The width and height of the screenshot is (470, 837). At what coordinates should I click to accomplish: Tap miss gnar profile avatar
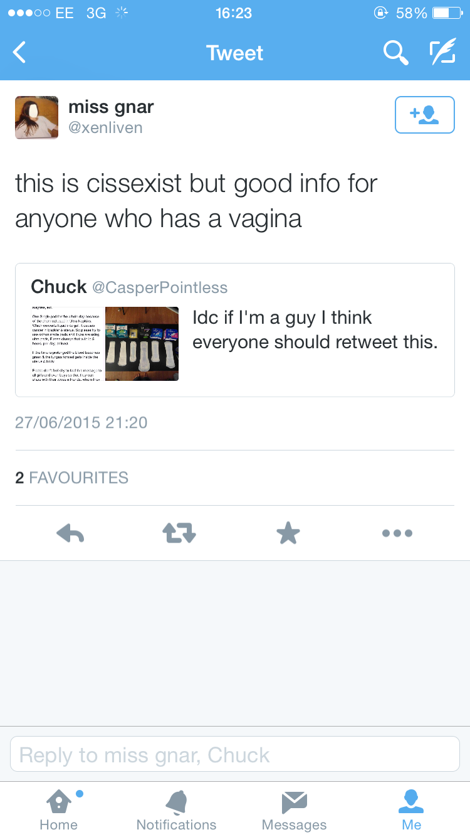tap(36, 117)
